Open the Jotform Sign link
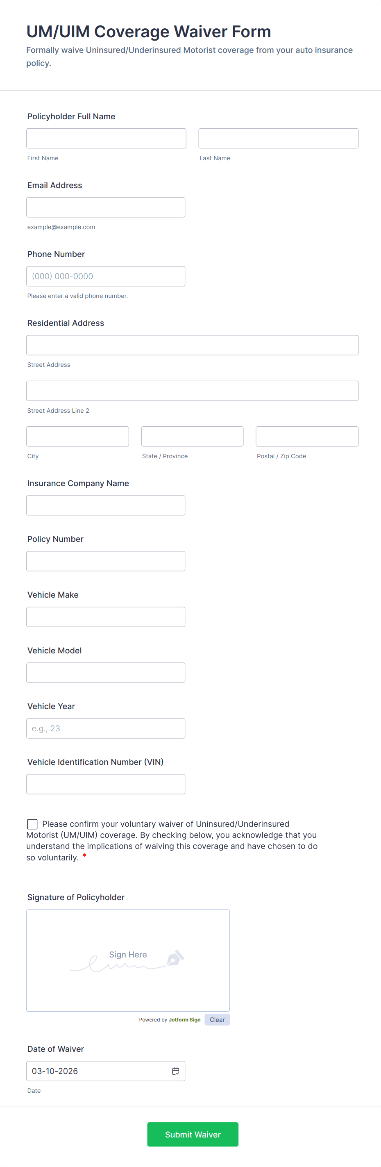The width and height of the screenshot is (381, 1167). 184,1020
